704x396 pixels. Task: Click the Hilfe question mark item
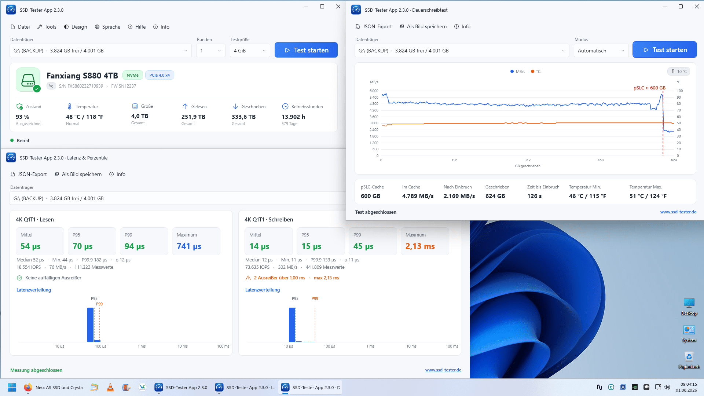[x=137, y=27]
